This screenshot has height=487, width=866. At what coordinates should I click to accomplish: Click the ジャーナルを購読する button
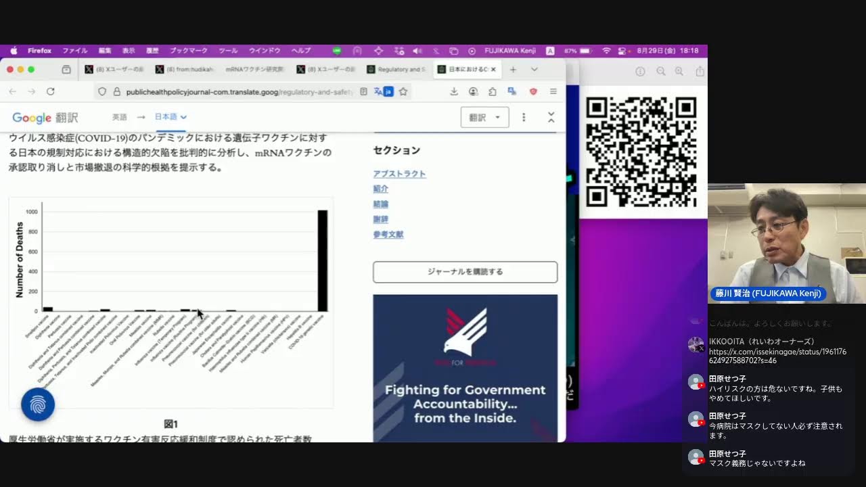coord(465,271)
